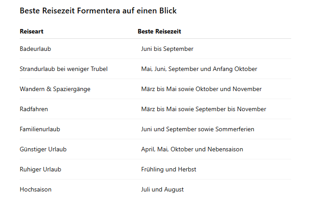Click the Frühling und Herbst cell

coord(168,169)
